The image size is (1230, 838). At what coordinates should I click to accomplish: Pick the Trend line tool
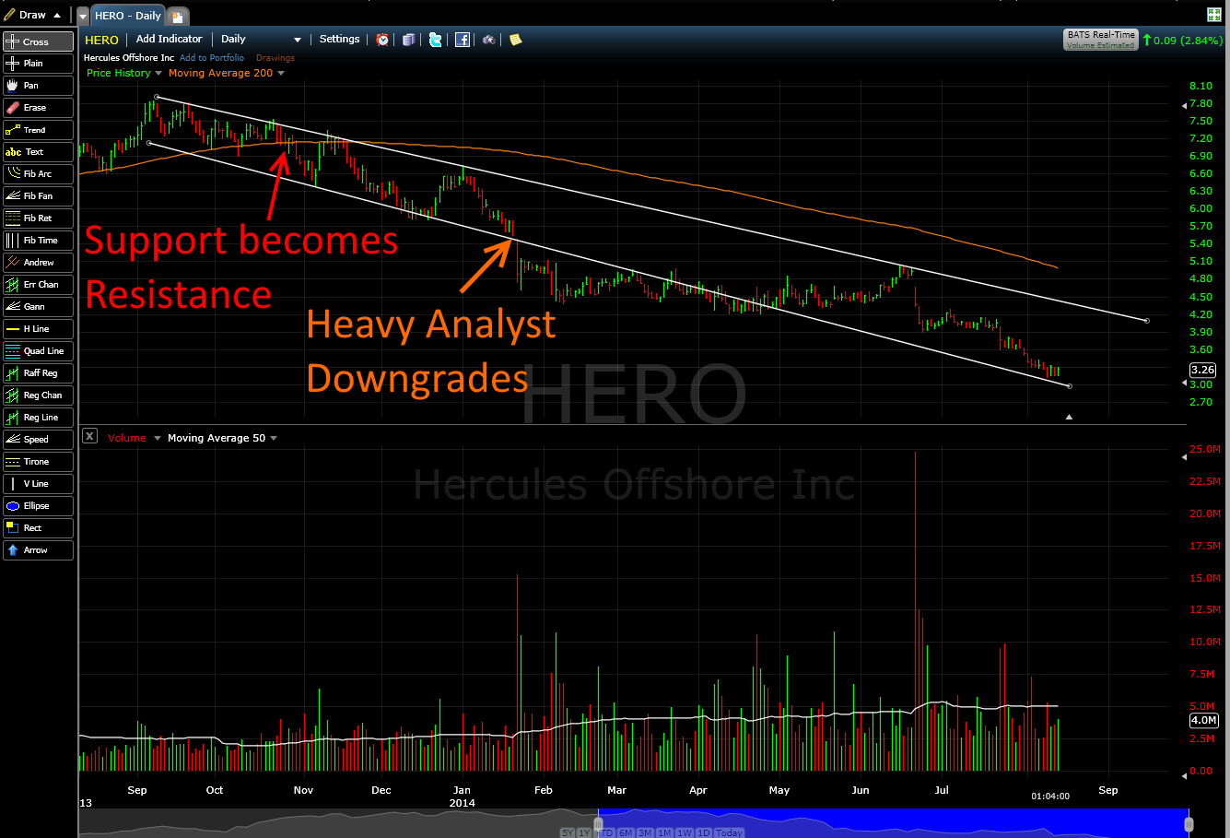pos(38,130)
